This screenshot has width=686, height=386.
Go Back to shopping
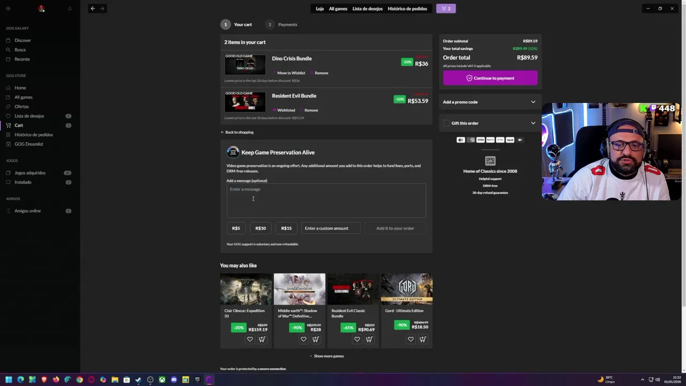(x=237, y=132)
